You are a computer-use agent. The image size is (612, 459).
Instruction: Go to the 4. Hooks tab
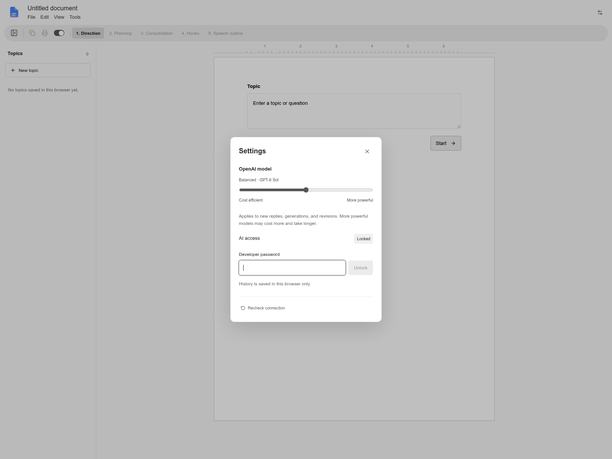pyautogui.click(x=190, y=33)
